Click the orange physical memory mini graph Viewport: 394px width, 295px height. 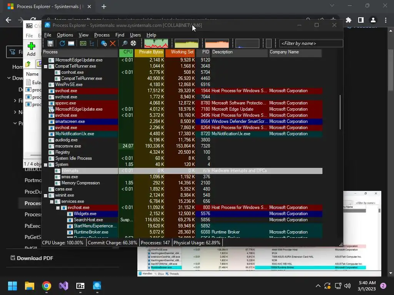click(217, 43)
